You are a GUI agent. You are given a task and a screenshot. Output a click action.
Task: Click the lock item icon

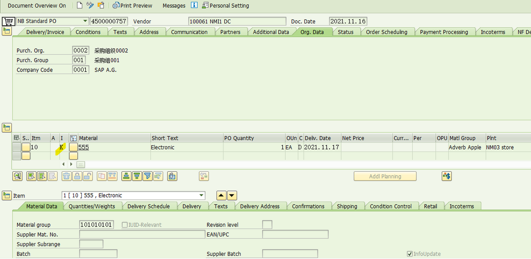click(77, 176)
